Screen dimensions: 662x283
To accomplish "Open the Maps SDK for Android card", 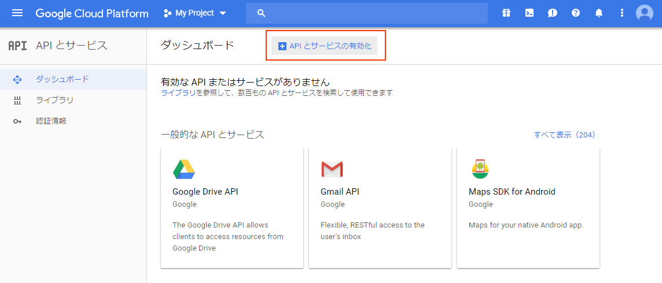I will [528, 207].
